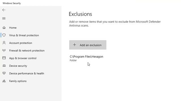This screenshot has height=101, width=181.
Task: Click the Device performance heart icon
Action: (4, 73)
